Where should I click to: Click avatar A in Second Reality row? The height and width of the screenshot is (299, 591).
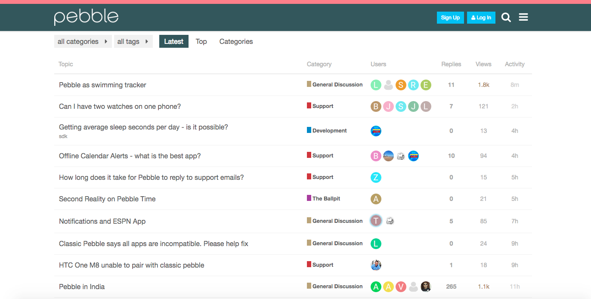pos(376,199)
